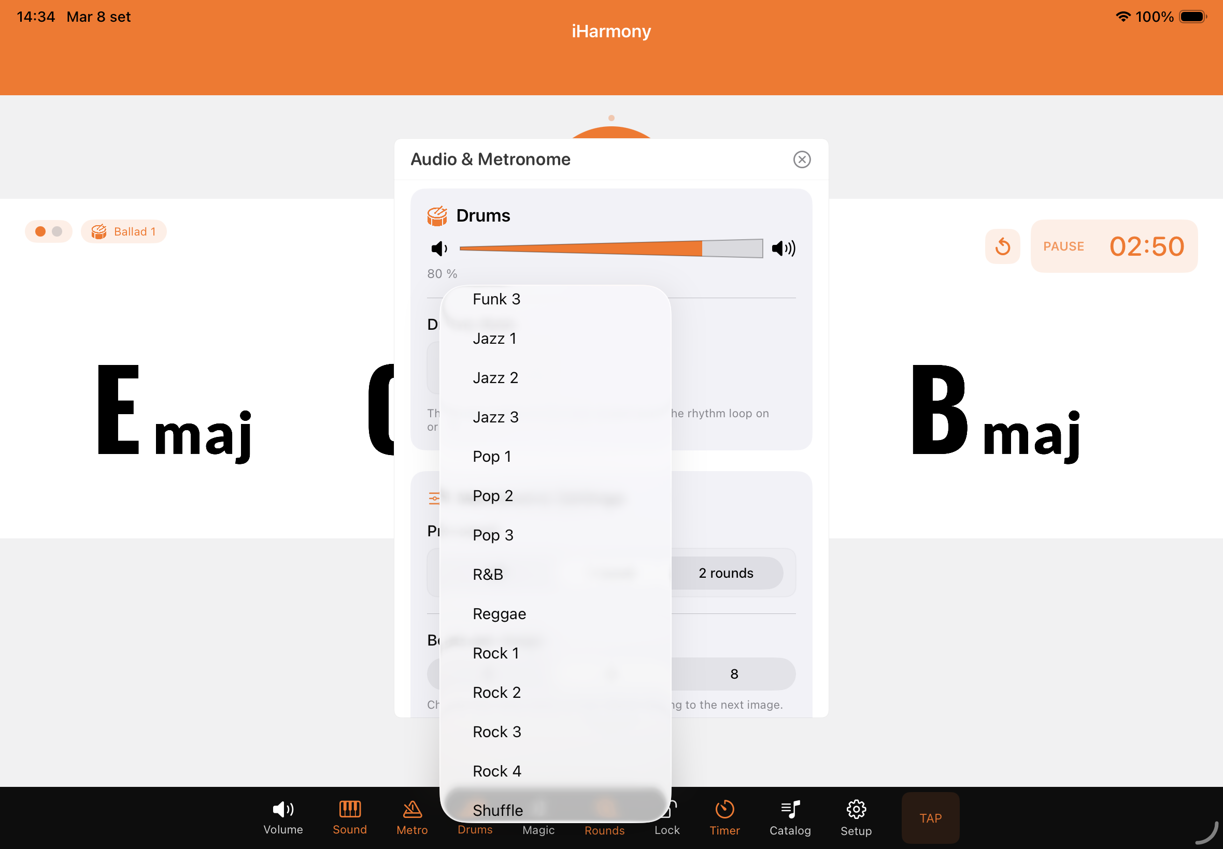The width and height of the screenshot is (1223, 849).
Task: Choose Reggae drum style
Action: click(556, 614)
